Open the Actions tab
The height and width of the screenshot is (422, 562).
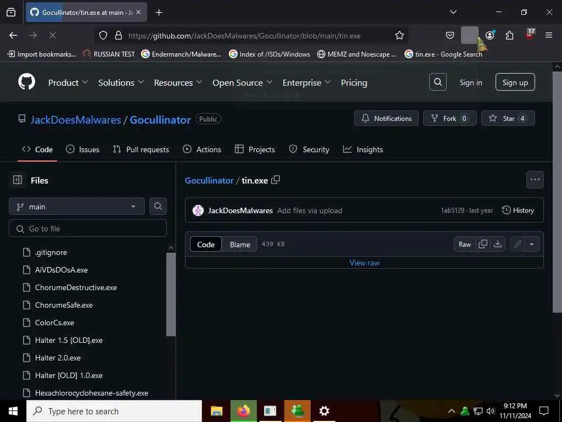point(202,149)
